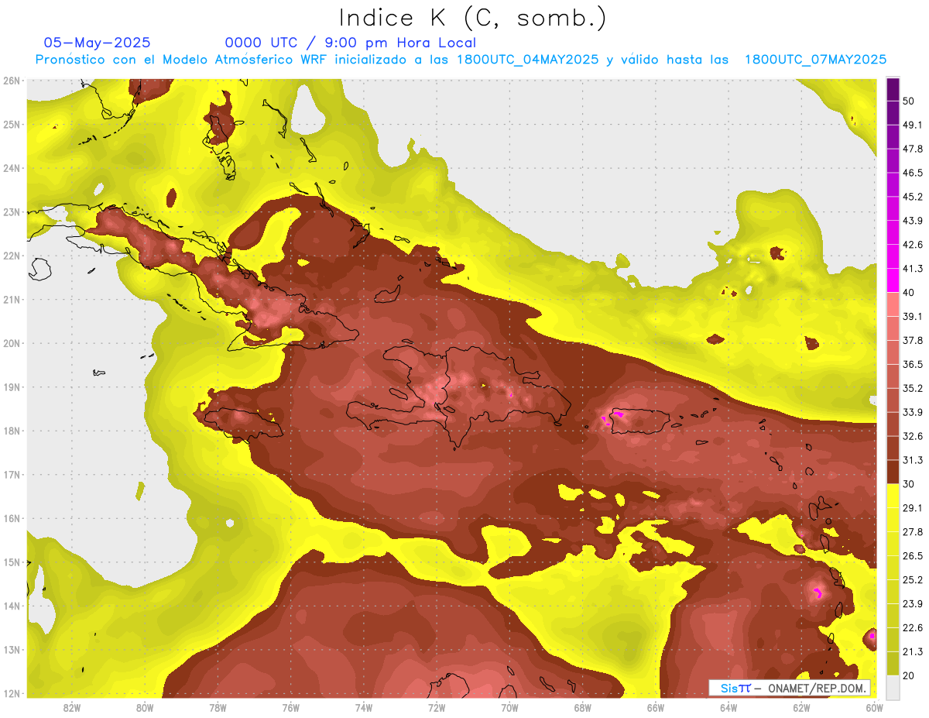Click the '25.2' colorbar value
The height and width of the screenshot is (718, 929).
pos(913,580)
